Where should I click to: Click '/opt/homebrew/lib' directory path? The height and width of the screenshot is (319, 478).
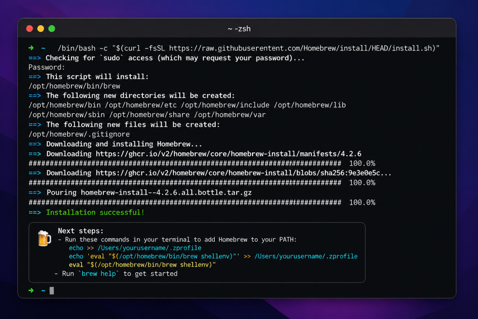pyautogui.click(x=310, y=105)
